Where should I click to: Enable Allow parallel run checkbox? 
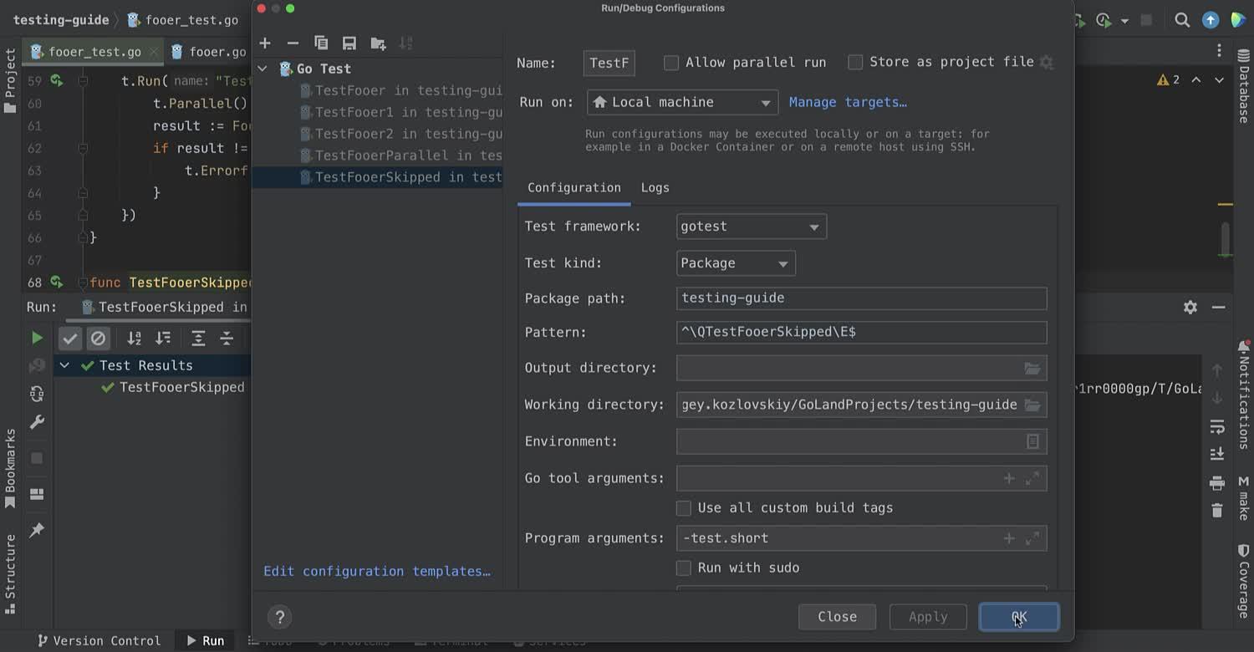click(x=671, y=63)
